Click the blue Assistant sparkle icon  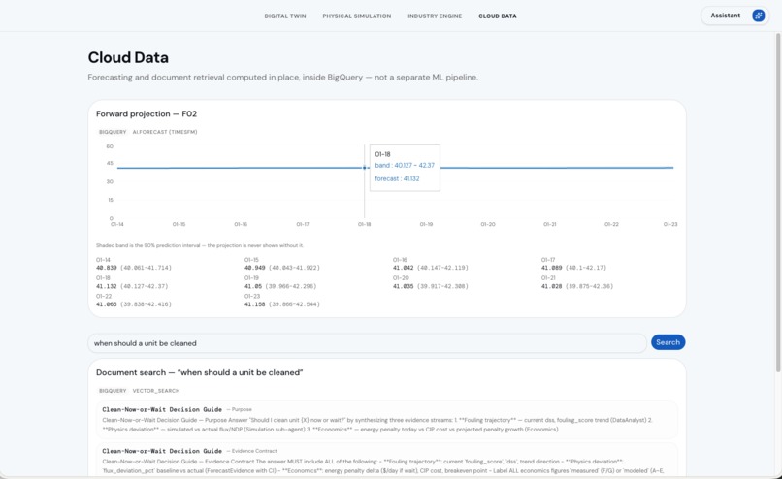point(758,16)
